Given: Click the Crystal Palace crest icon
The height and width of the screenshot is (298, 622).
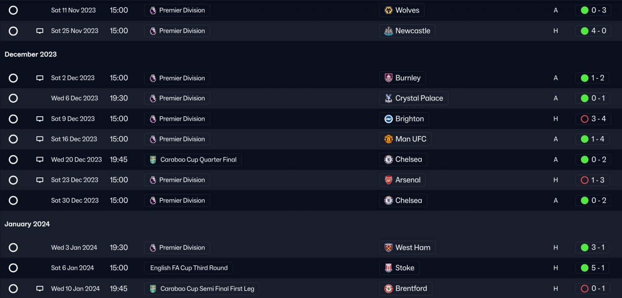Looking at the screenshot, I should [x=388, y=98].
